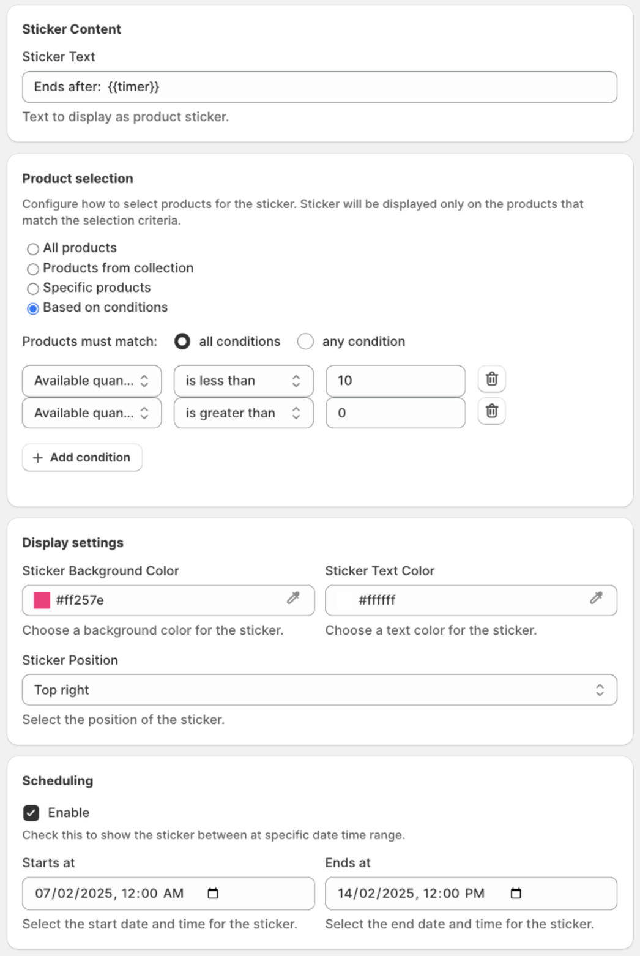
Task: Select all conditions match option
Action: [182, 342]
